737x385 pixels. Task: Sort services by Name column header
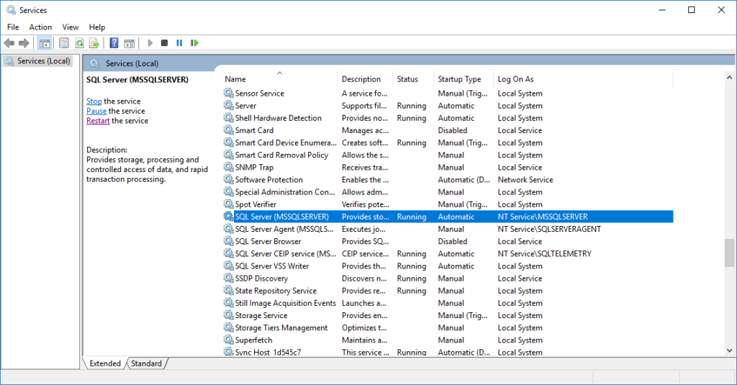[235, 79]
